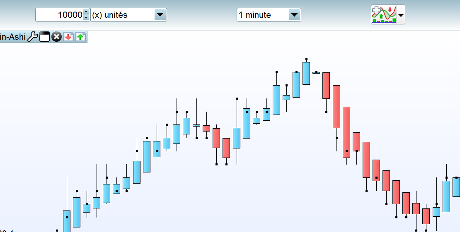Click the red down arrow icon
This screenshot has width=460, height=232.
[x=68, y=37]
